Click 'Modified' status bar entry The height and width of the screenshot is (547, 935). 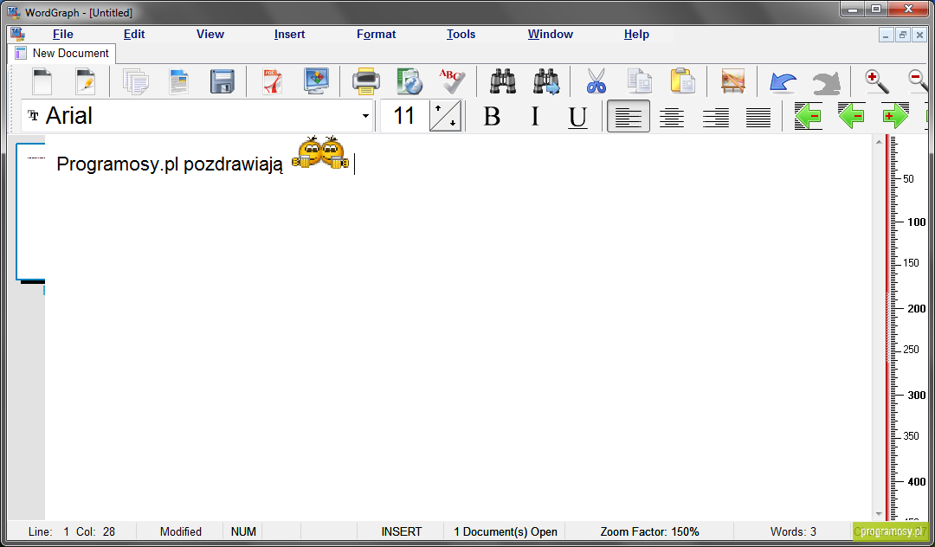click(181, 531)
